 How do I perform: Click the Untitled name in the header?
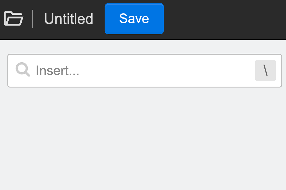coord(68,19)
